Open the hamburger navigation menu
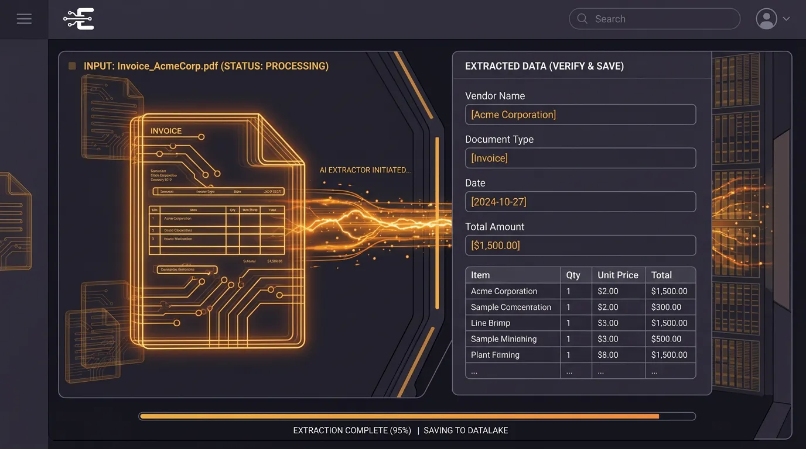806x449 pixels. 24,18
